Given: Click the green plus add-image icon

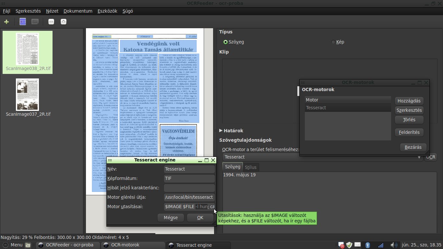Looking at the screenshot, I should click(6, 22).
